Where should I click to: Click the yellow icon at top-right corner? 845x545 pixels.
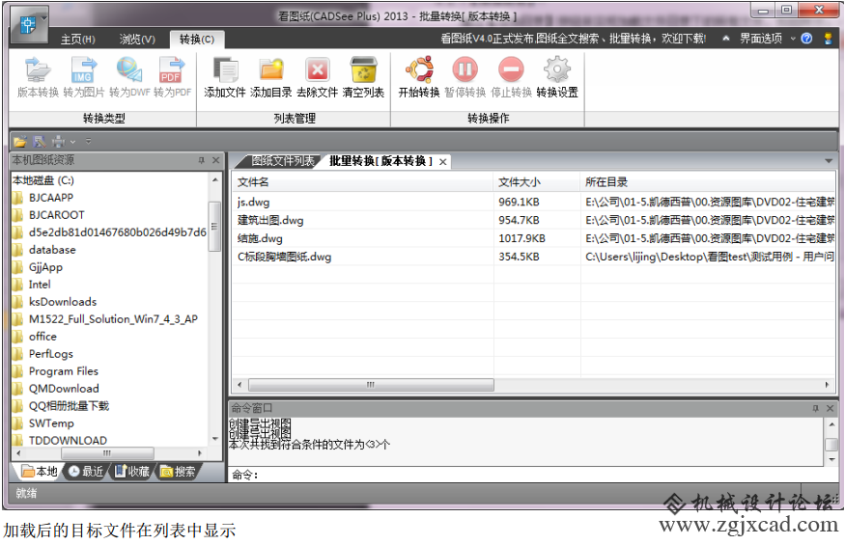point(829,39)
